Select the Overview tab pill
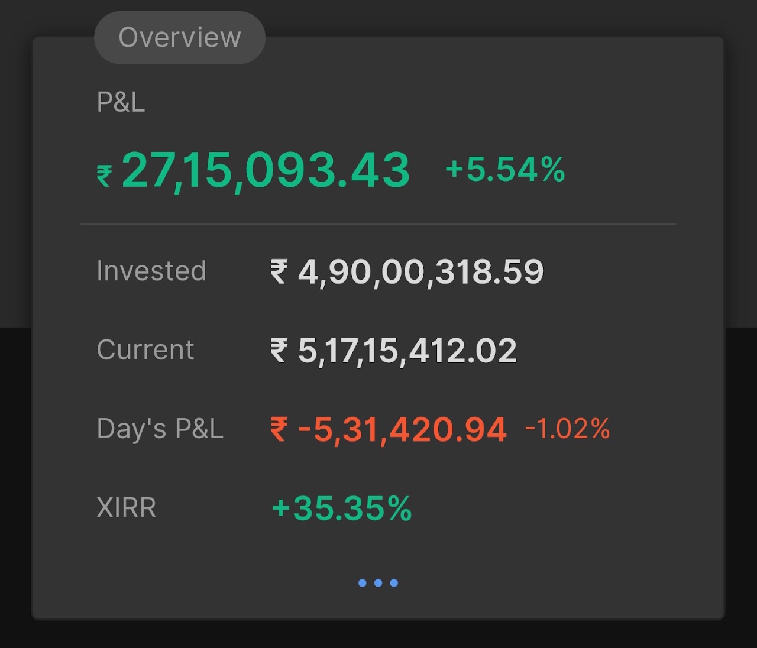The image size is (757, 648). coord(180,38)
